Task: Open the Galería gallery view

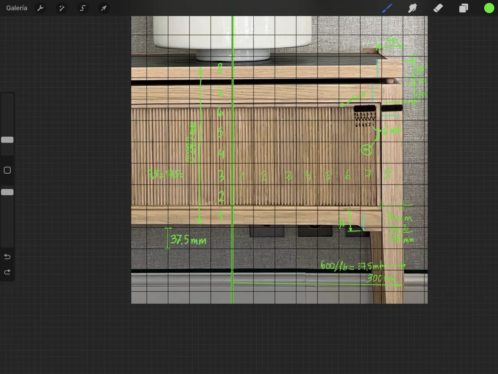Action: pyautogui.click(x=17, y=8)
